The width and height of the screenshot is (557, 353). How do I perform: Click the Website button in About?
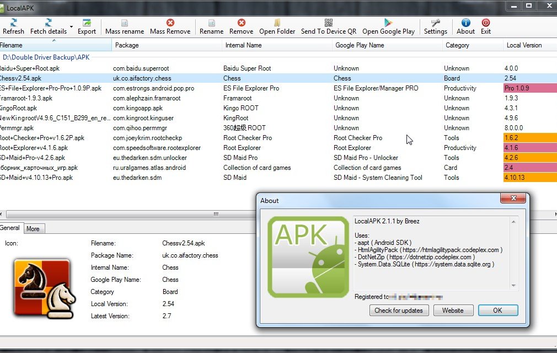453,311
